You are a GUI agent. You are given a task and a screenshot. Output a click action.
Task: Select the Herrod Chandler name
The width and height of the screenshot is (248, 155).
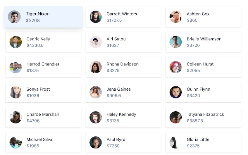(x=43, y=64)
